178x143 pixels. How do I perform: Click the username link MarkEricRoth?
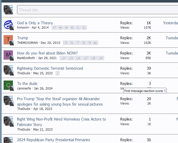[x=26, y=58]
